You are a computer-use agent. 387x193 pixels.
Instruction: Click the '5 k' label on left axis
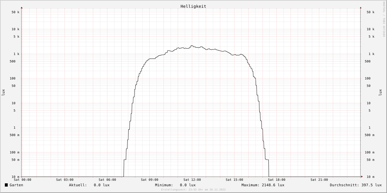point(16,37)
